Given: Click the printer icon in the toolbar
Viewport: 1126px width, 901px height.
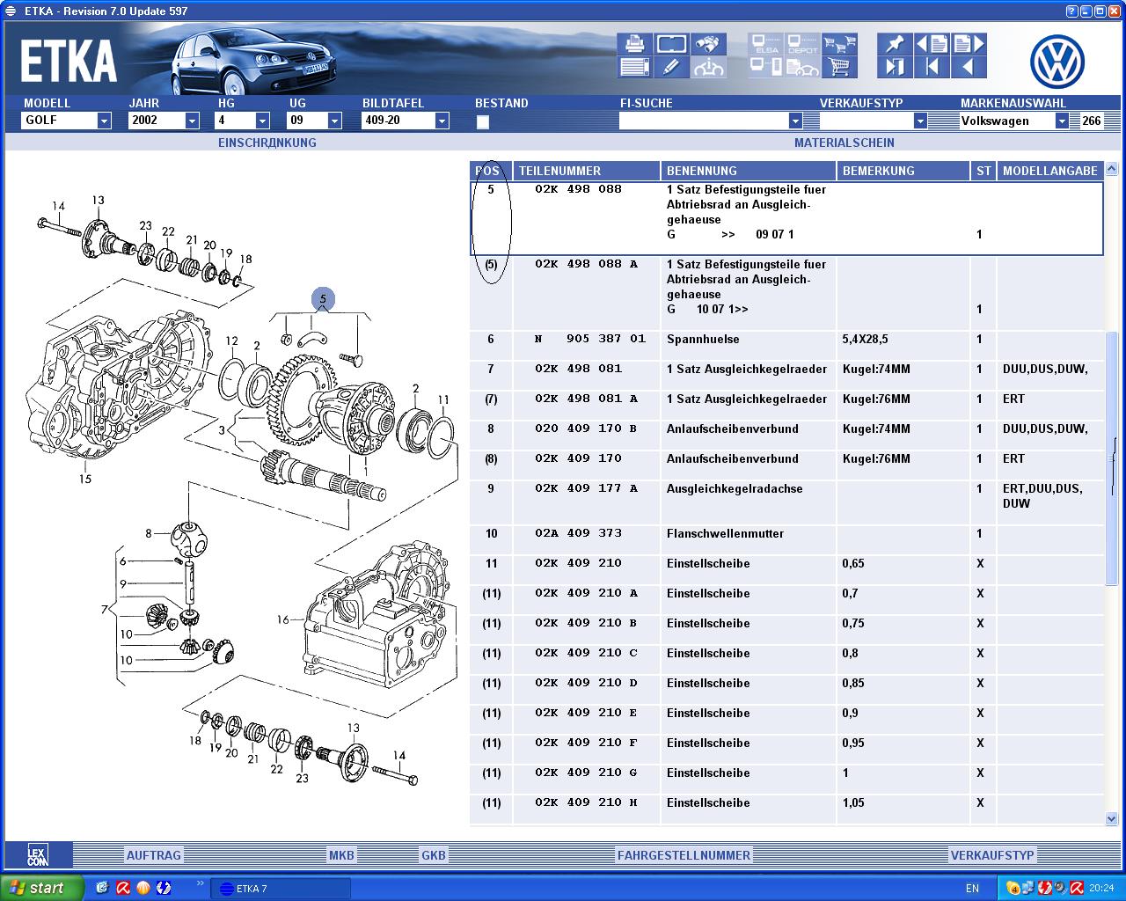Looking at the screenshot, I should tap(634, 44).
